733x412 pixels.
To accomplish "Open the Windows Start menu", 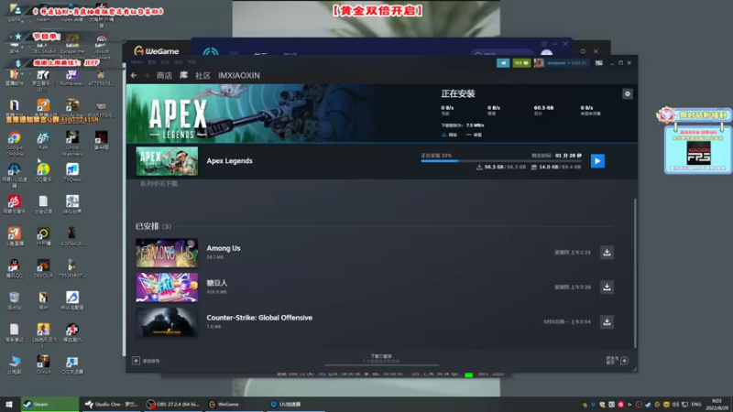I will [x=9, y=404].
